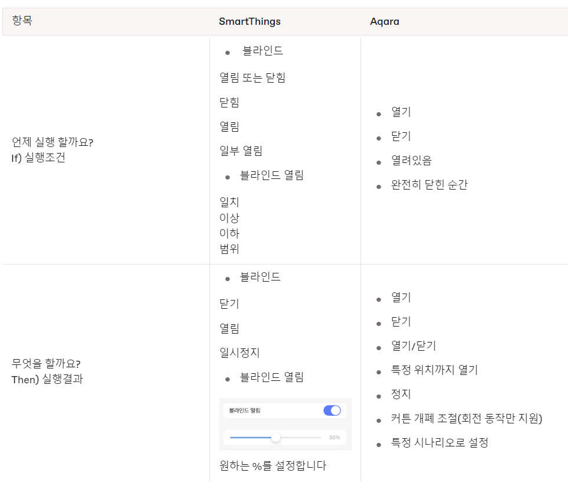Click the 언제 실행 할까요? row label
The image size is (568, 499).
pyautogui.click(x=52, y=142)
